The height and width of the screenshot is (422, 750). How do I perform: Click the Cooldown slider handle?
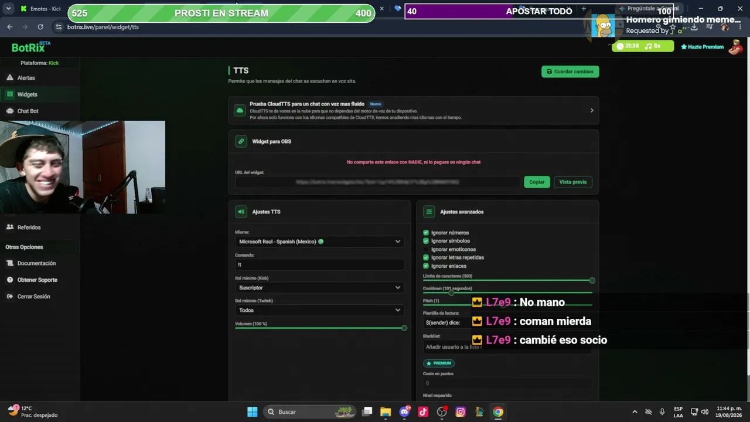coord(451,292)
